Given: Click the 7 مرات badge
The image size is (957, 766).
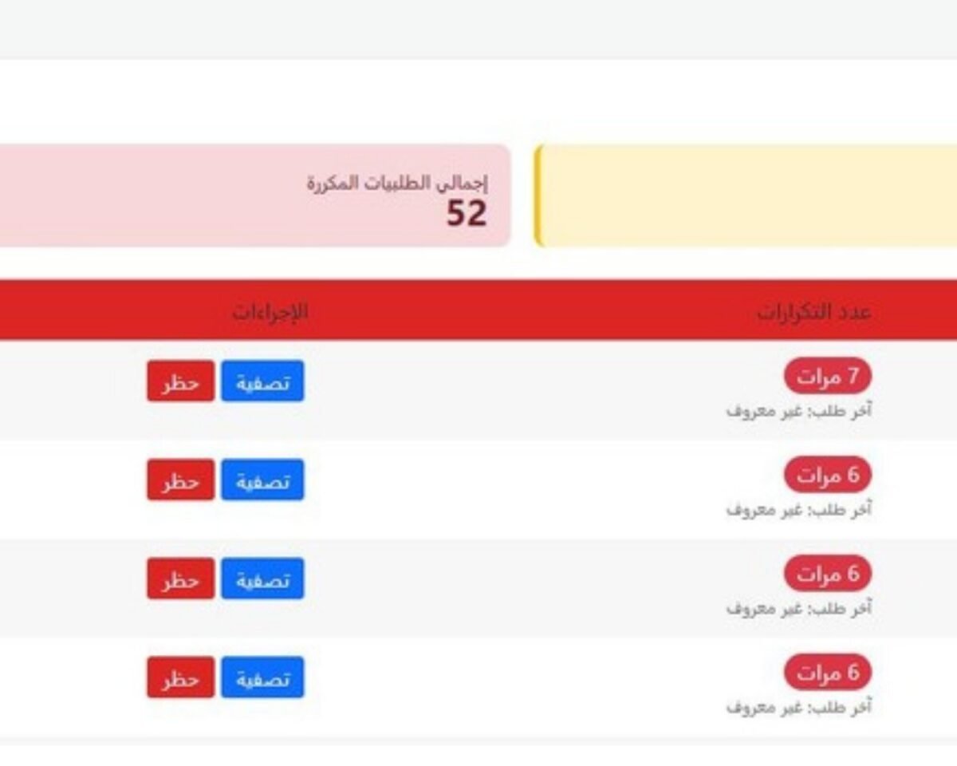Looking at the screenshot, I should tap(828, 376).
